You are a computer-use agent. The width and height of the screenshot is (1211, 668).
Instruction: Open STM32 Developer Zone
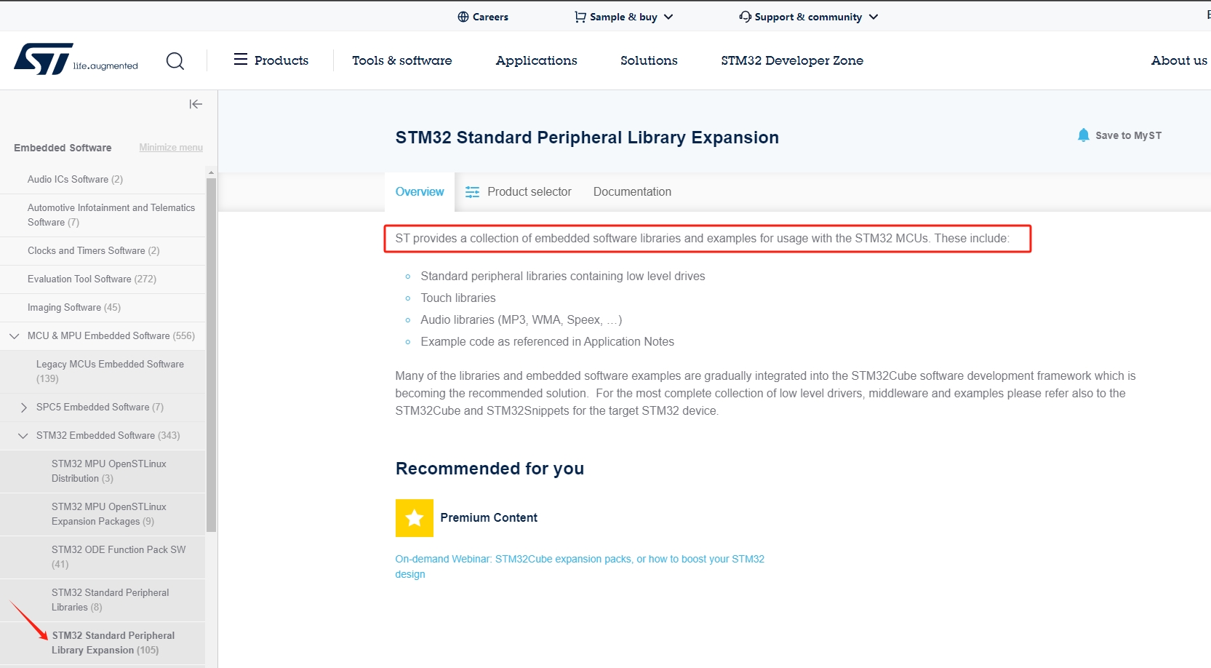tap(792, 60)
